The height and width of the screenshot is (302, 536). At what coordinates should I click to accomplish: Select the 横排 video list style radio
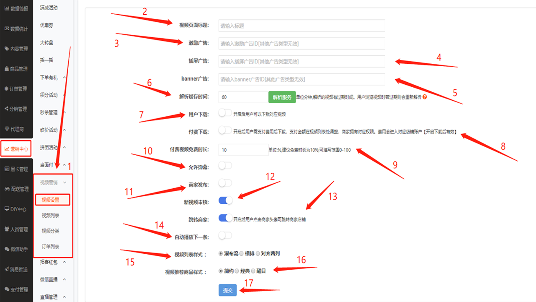(x=241, y=253)
